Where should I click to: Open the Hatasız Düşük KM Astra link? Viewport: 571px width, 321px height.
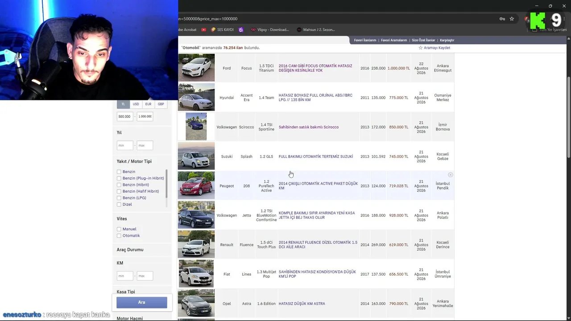coord(302,304)
